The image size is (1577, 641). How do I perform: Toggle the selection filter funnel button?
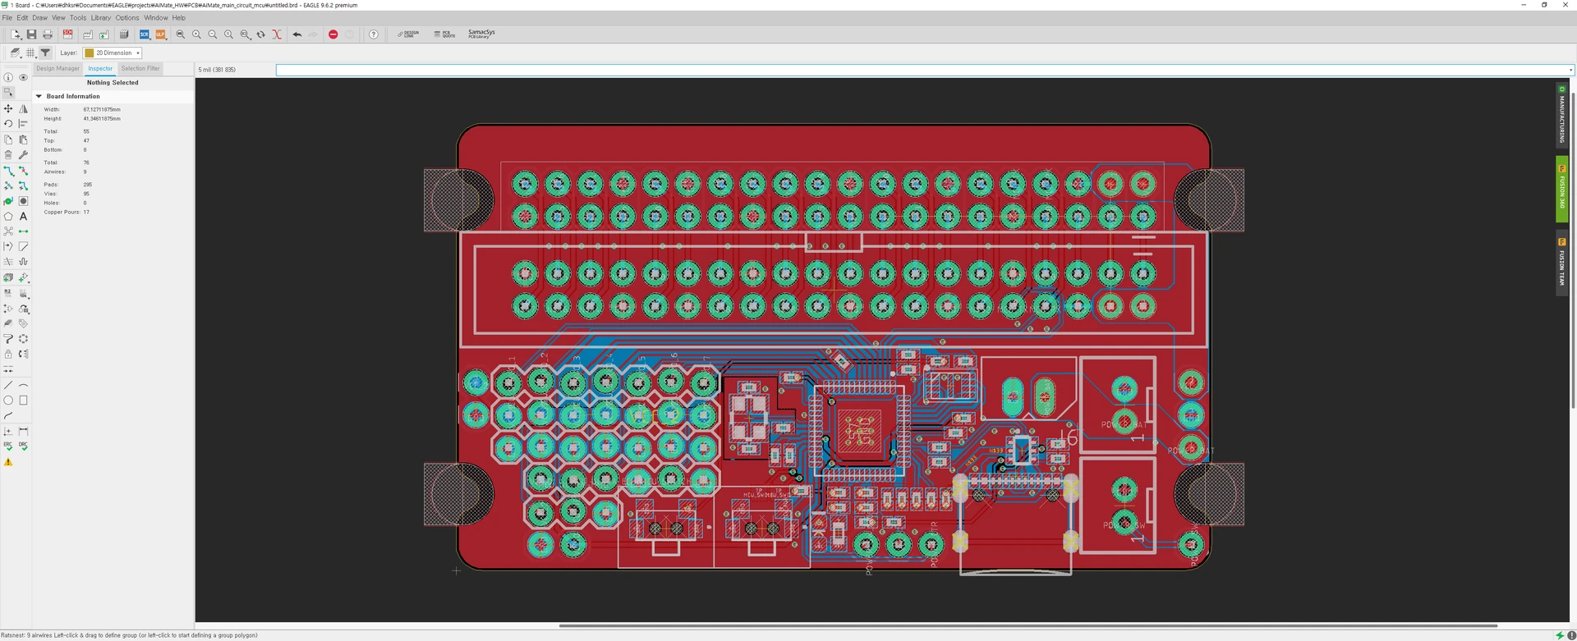point(46,53)
